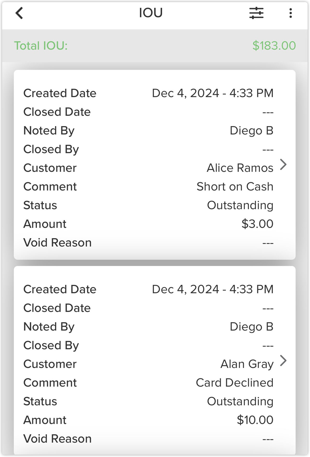
Task: Go back using the left arrow
Action: (x=19, y=13)
